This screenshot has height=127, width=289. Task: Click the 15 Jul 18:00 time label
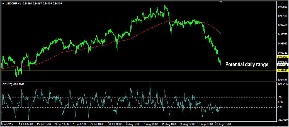pos(44,124)
